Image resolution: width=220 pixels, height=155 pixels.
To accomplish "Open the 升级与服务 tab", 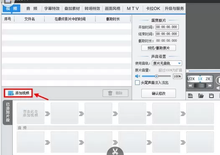I will point(174,8).
